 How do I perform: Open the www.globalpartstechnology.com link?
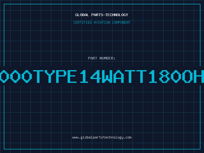tap(102, 137)
